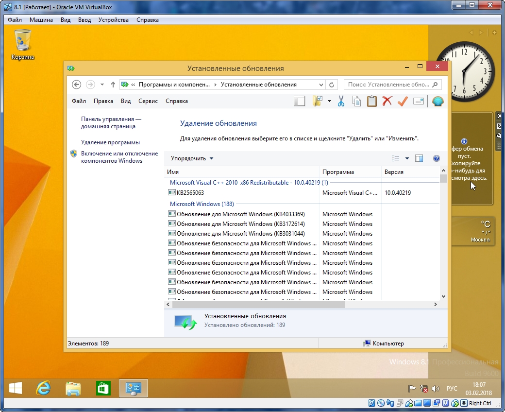Click the list's vertical scrollbar down arrow

[443, 296]
